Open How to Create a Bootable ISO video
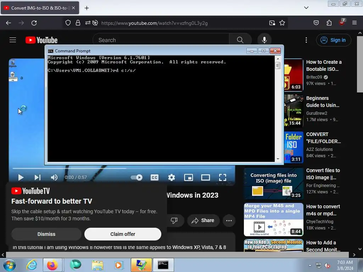Image resolution: width=363 pixels, height=272 pixels. 324,66
